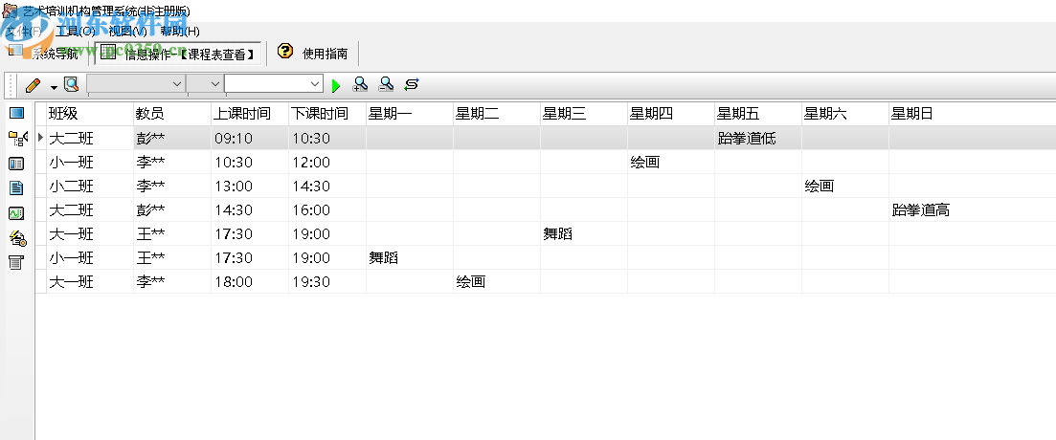The height and width of the screenshot is (440, 1056).
Task: Click the application icon in title bar
Action: pos(11,11)
